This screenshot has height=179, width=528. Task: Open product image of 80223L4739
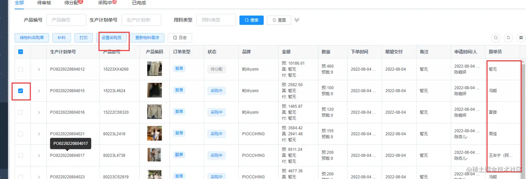(154, 155)
